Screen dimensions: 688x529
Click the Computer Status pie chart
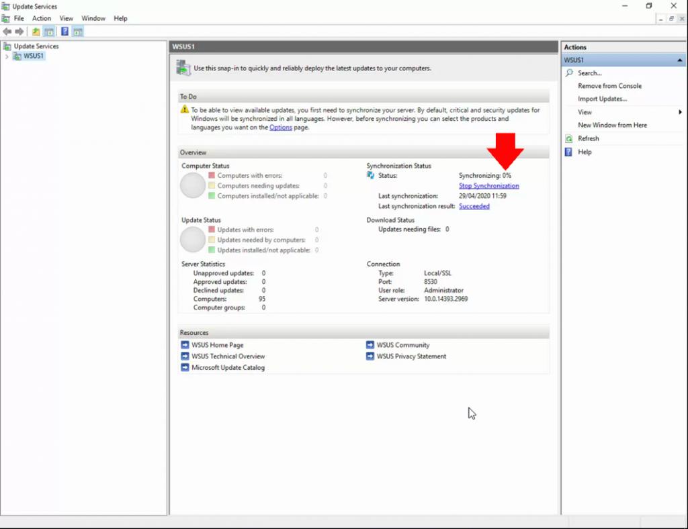[x=193, y=185]
